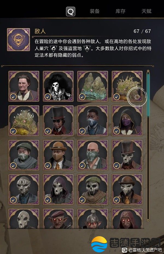Open the 装备 tab
The height and width of the screenshot is (254, 164).
point(95,11)
